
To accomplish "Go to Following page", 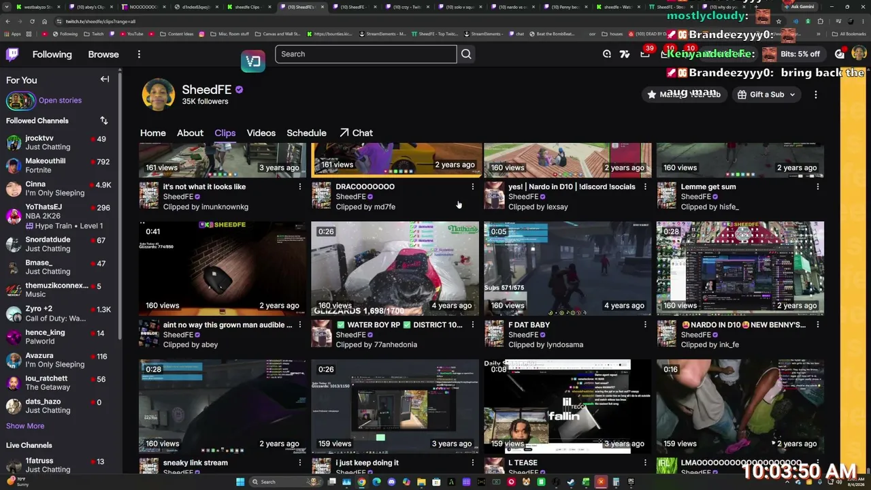I will [x=52, y=54].
